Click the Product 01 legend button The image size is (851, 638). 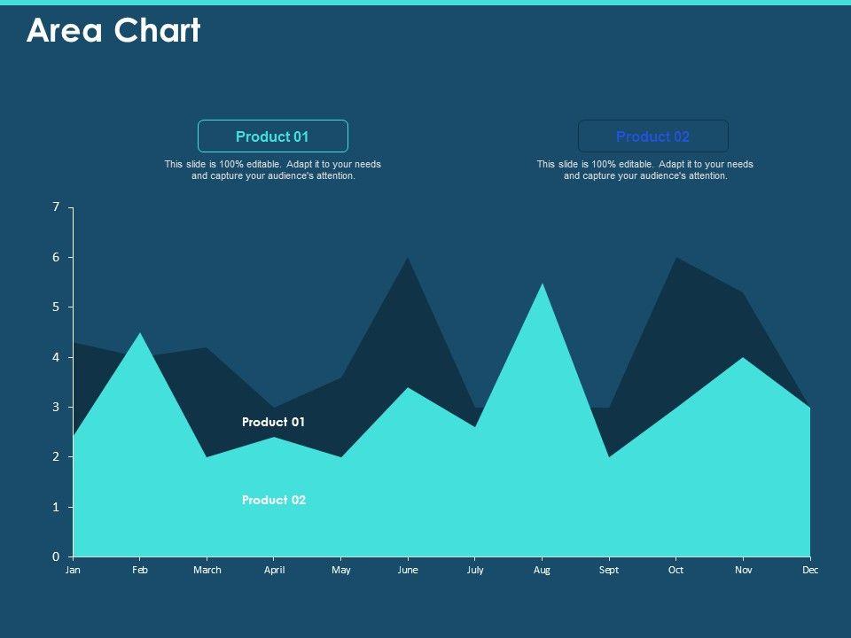(x=272, y=136)
